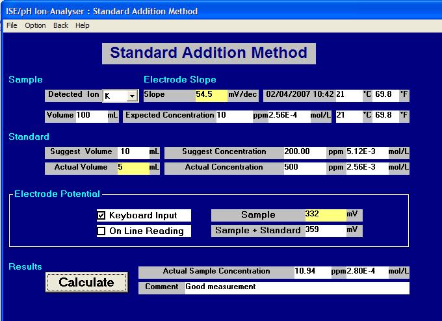Screen dimensions: 442x321
Task: Click the Actual Volume field showing 5
Action: click(133, 168)
